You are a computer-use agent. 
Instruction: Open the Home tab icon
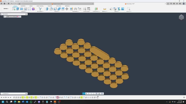pos(19,4)
